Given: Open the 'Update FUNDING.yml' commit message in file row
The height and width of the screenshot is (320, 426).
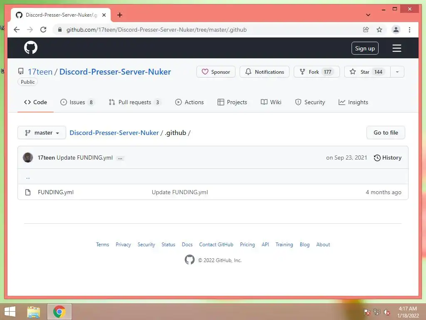Looking at the screenshot, I should [180, 192].
